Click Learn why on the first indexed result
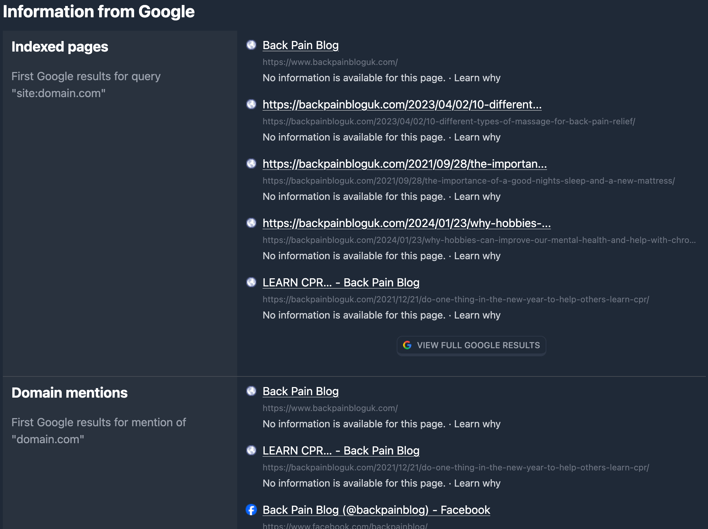 (x=477, y=78)
